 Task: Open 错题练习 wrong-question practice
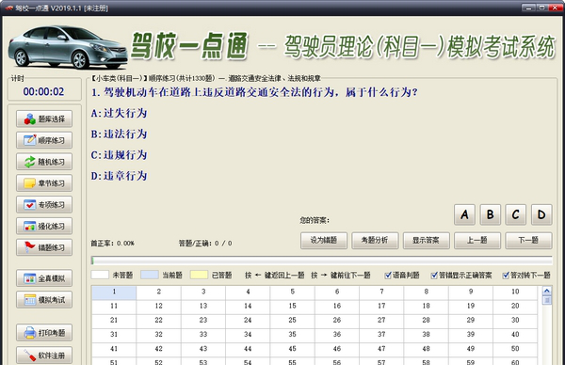44,247
